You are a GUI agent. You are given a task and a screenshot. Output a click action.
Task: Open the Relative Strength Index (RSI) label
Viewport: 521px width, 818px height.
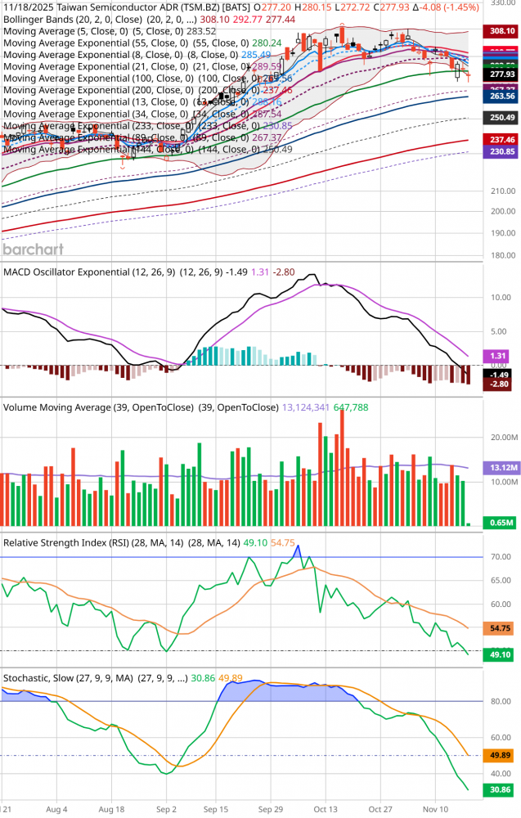(x=94, y=542)
